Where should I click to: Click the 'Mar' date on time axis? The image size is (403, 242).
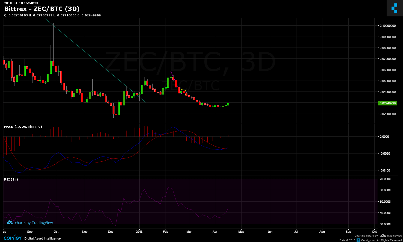[189, 232]
